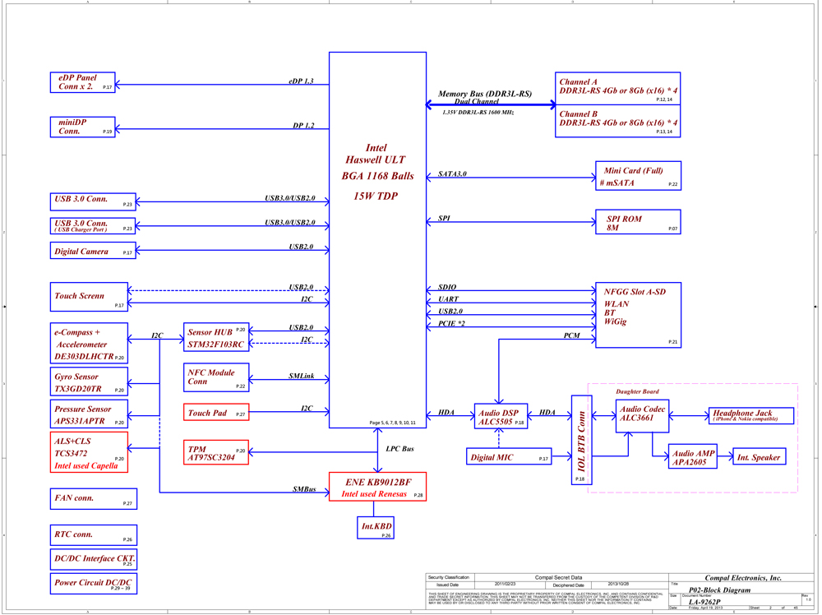Click the Audio AMP APA2605 block
Image resolution: width=822 pixels, height=615 pixels.
click(692, 456)
